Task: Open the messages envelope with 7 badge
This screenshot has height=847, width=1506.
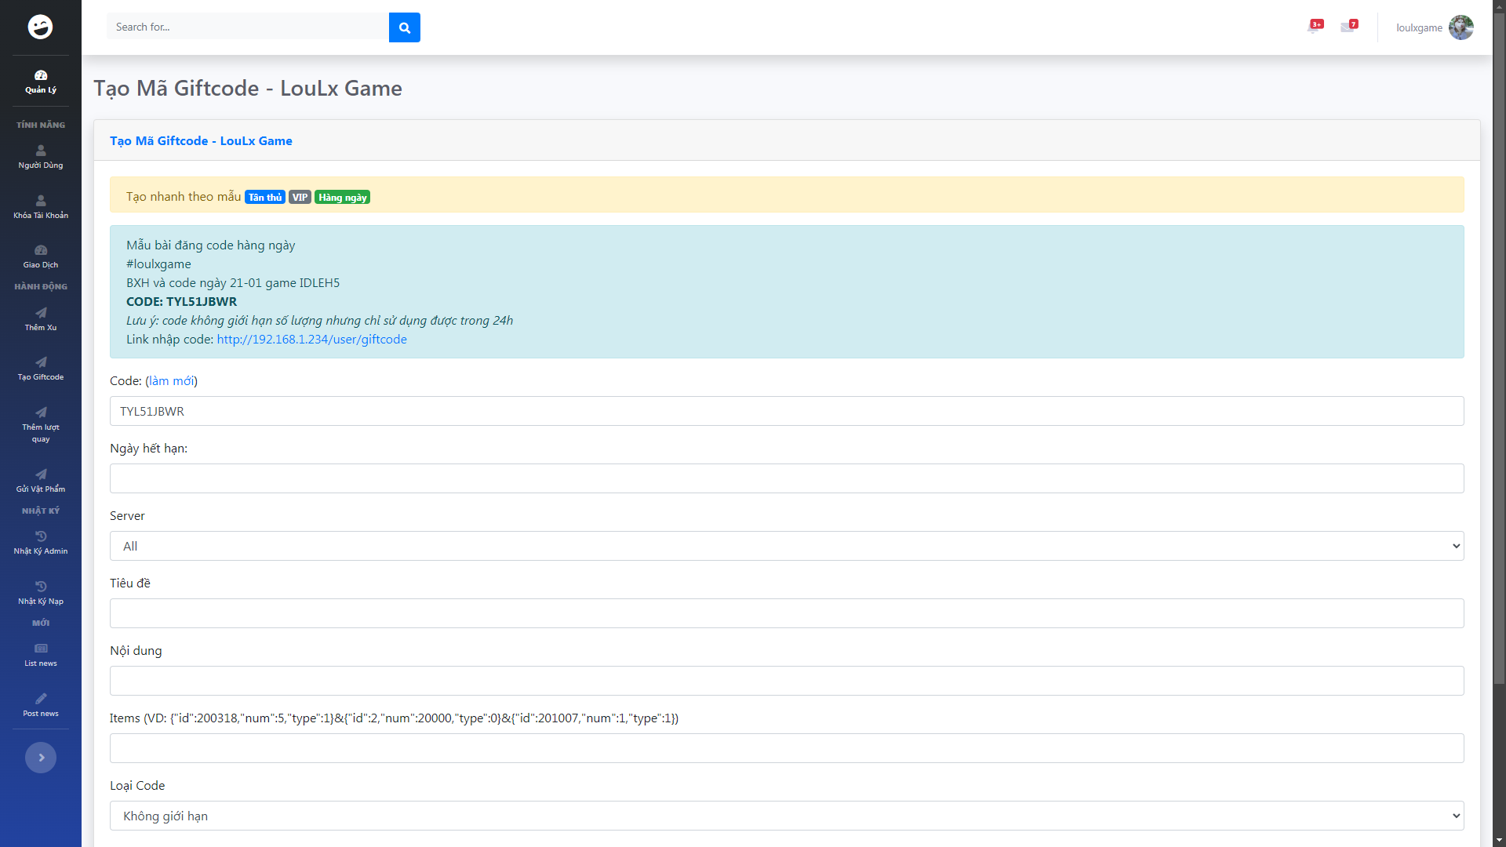Action: coord(1348,27)
